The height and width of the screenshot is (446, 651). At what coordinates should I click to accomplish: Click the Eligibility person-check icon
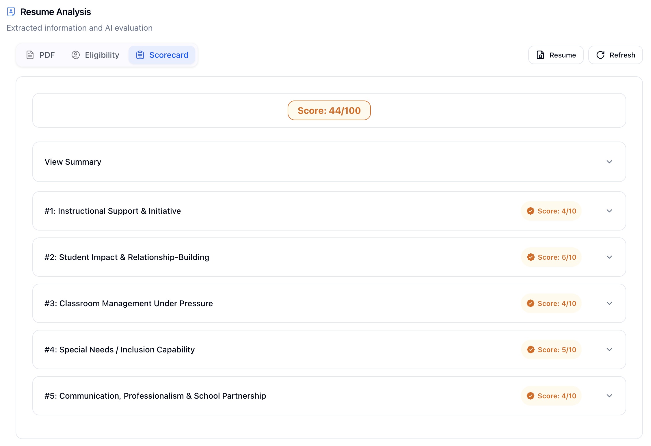point(75,55)
